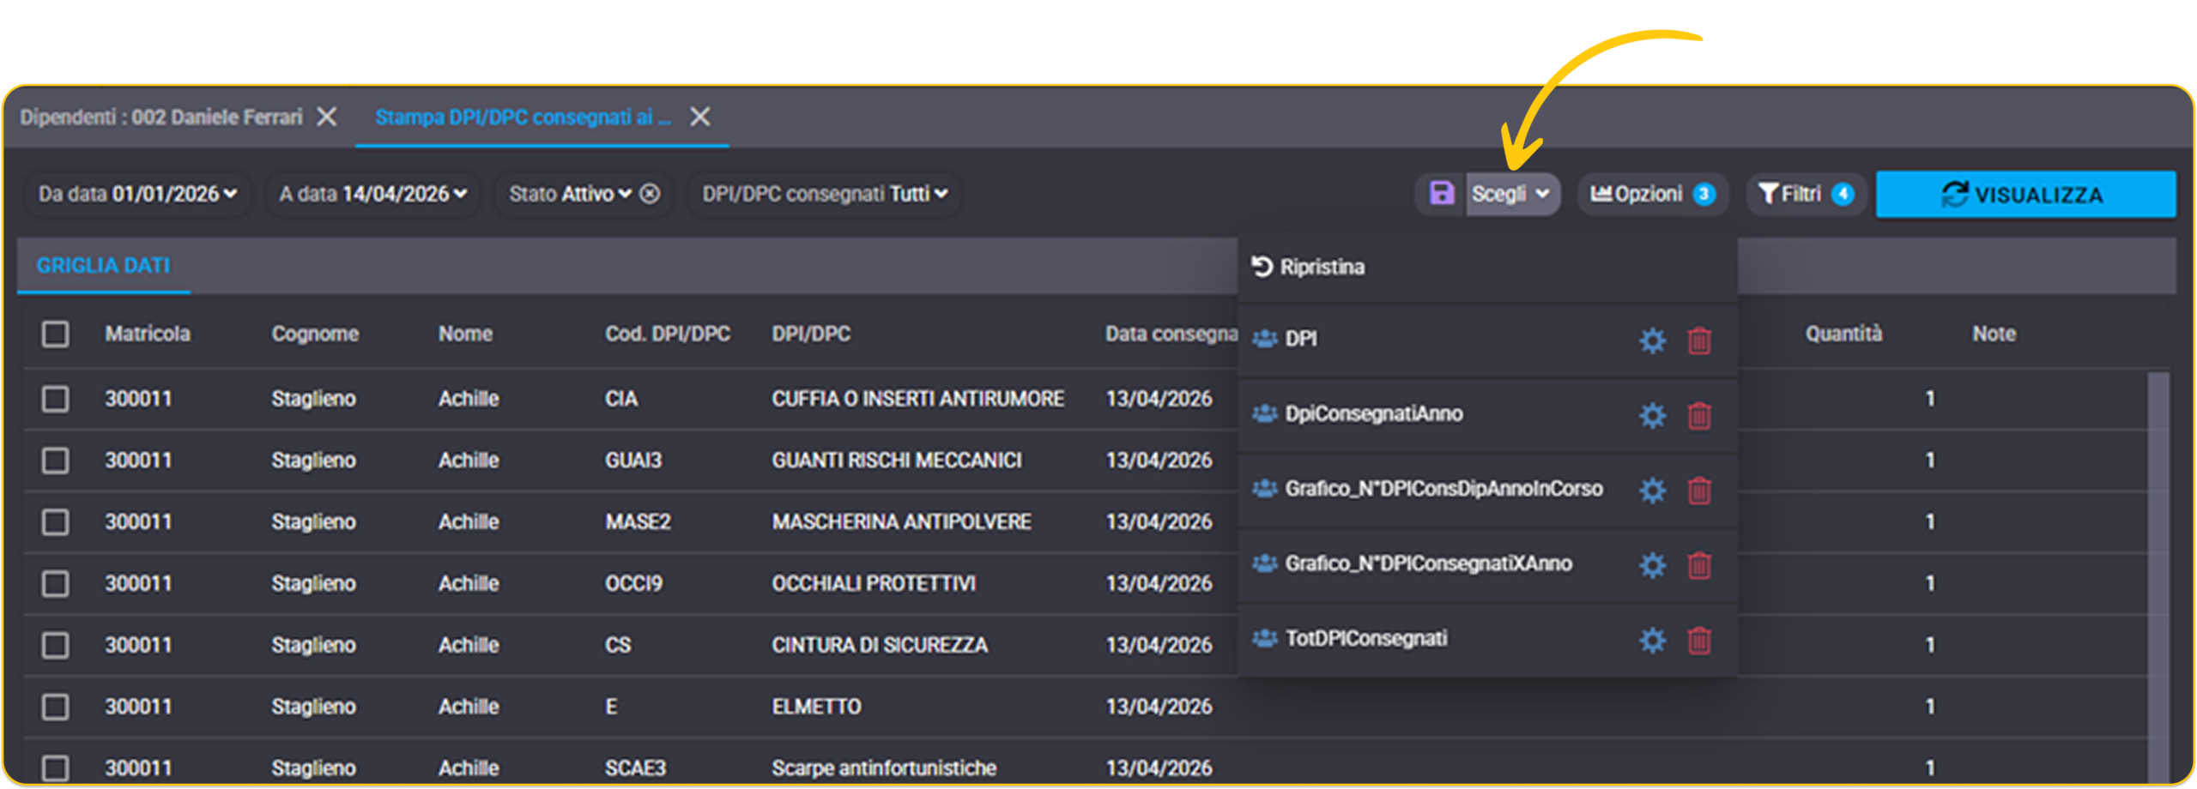The image size is (2197, 789).
Task: Delete Grafico_N°DPIConsDipAnnoInCorso via trash icon
Action: [x=1699, y=490]
